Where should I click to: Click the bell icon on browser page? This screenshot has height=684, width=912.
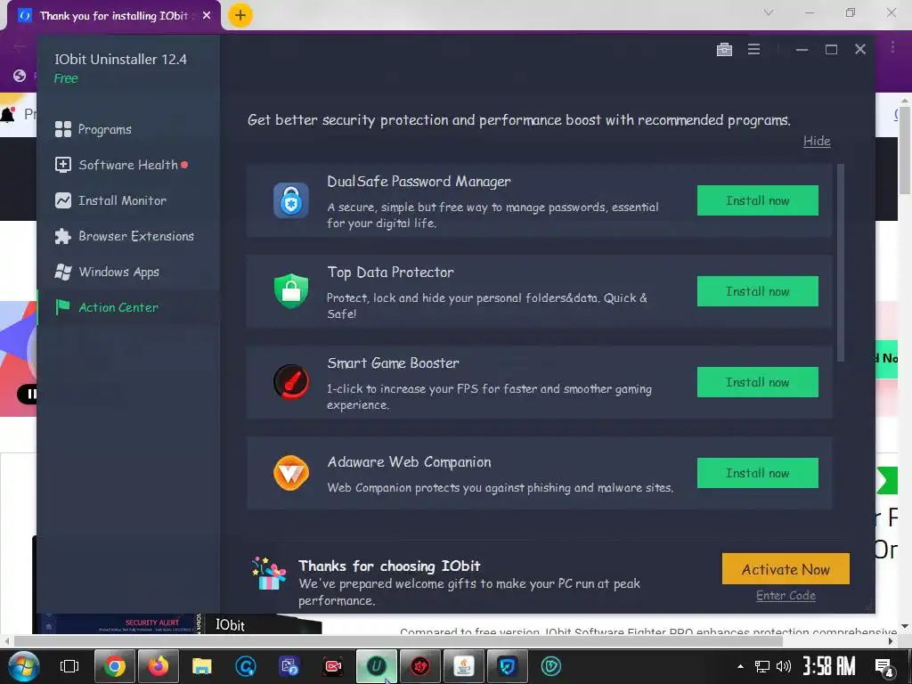pos(7,115)
